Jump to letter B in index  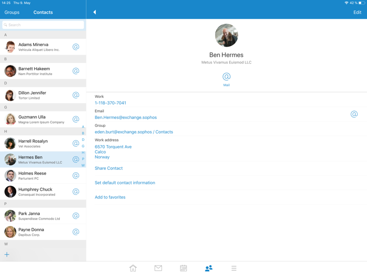83,133
